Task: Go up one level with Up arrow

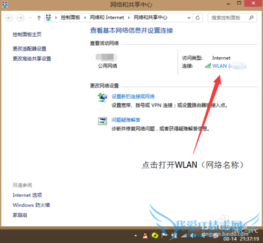Action: (39, 18)
